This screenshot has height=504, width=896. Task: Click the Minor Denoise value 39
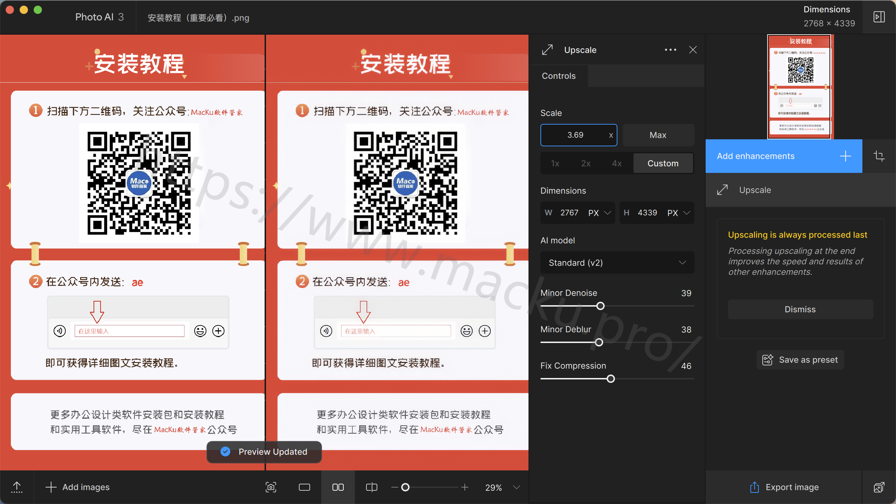(686, 293)
